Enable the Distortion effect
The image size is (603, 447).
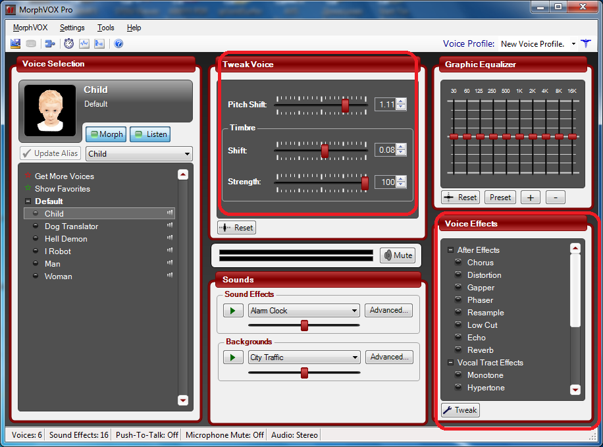coord(458,275)
